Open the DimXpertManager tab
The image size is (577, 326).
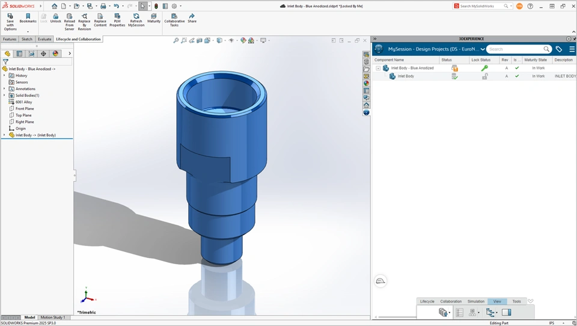click(x=43, y=54)
